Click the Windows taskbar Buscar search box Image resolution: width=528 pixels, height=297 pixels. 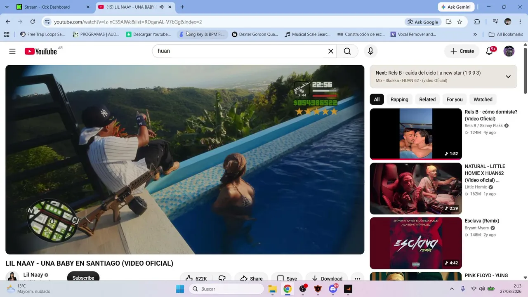click(226, 289)
